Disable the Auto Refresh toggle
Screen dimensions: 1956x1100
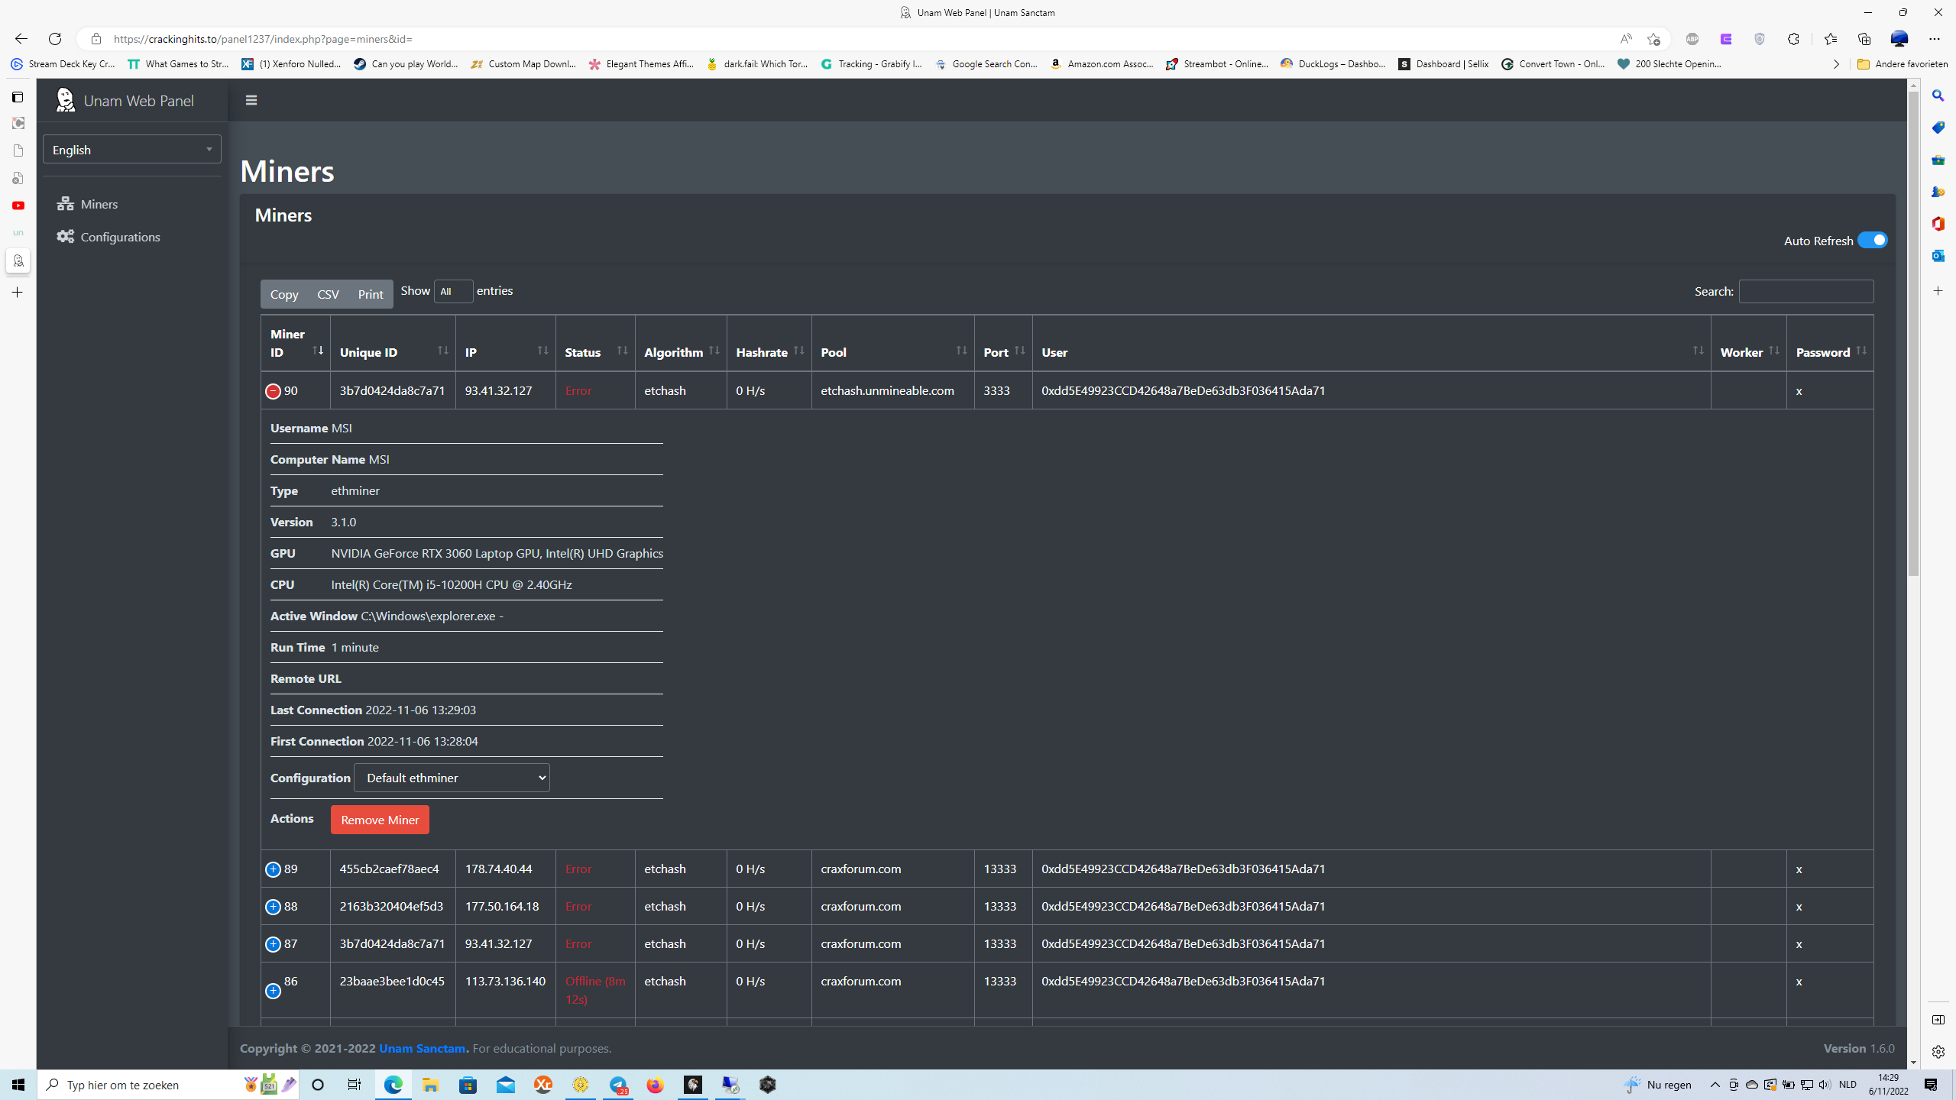tap(1872, 240)
